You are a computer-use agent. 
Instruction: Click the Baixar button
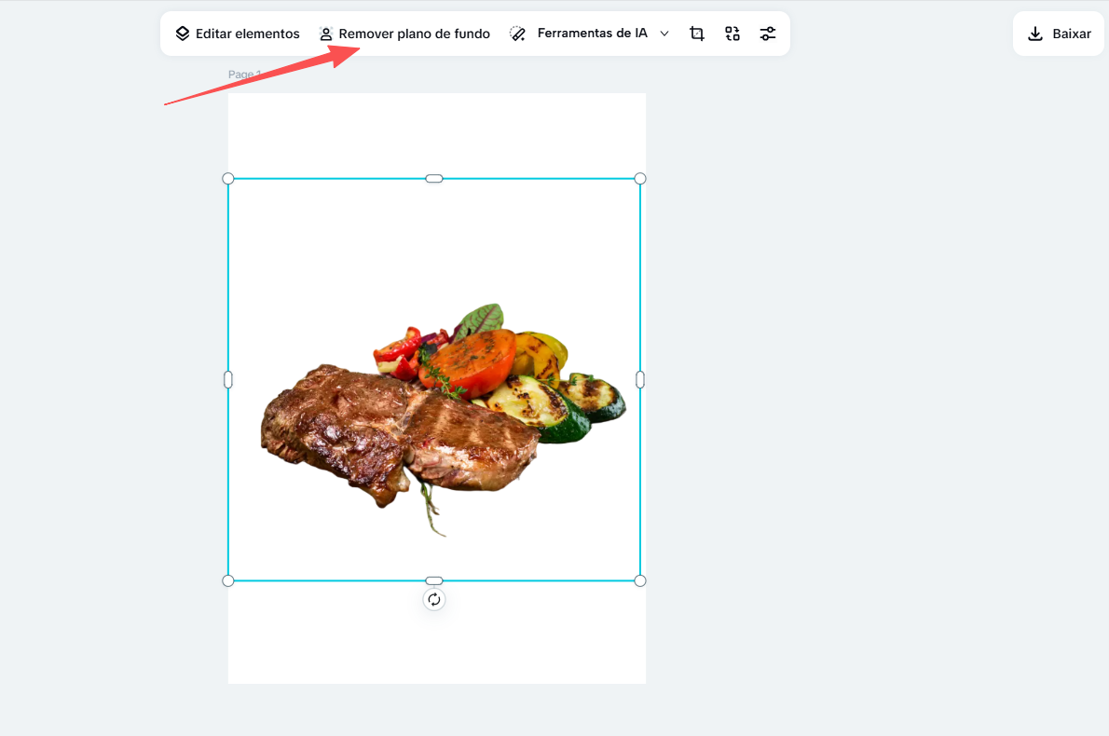(1059, 33)
